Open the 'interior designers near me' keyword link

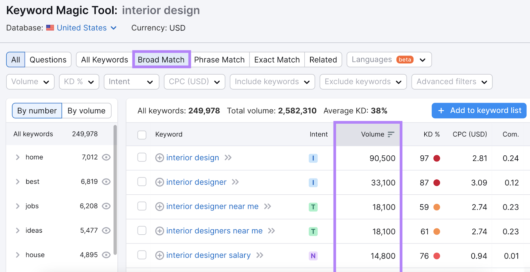tap(214, 231)
